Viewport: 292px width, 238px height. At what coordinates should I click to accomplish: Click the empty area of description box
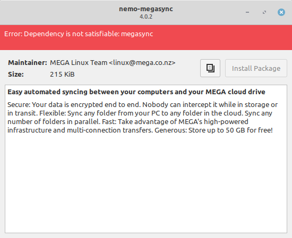[x=146, y=183]
